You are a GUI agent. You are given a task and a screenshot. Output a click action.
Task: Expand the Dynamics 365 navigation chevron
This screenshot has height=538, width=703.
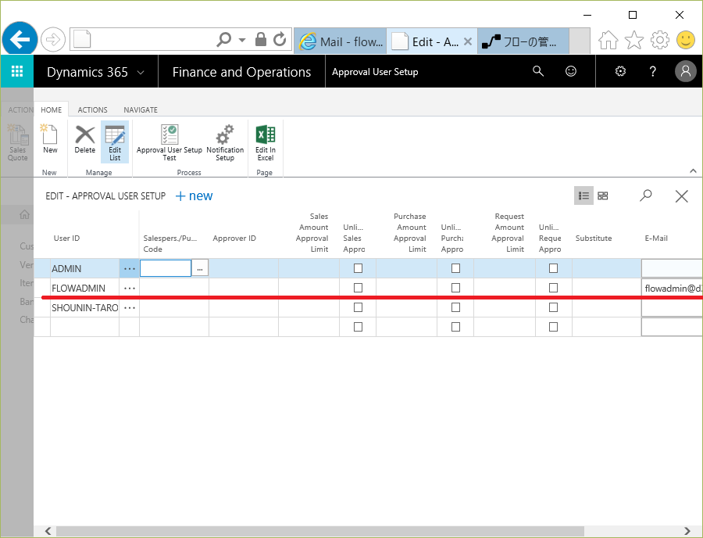pos(141,73)
